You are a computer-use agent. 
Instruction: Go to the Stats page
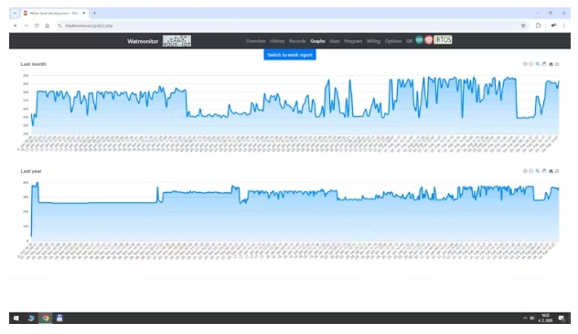(335, 41)
